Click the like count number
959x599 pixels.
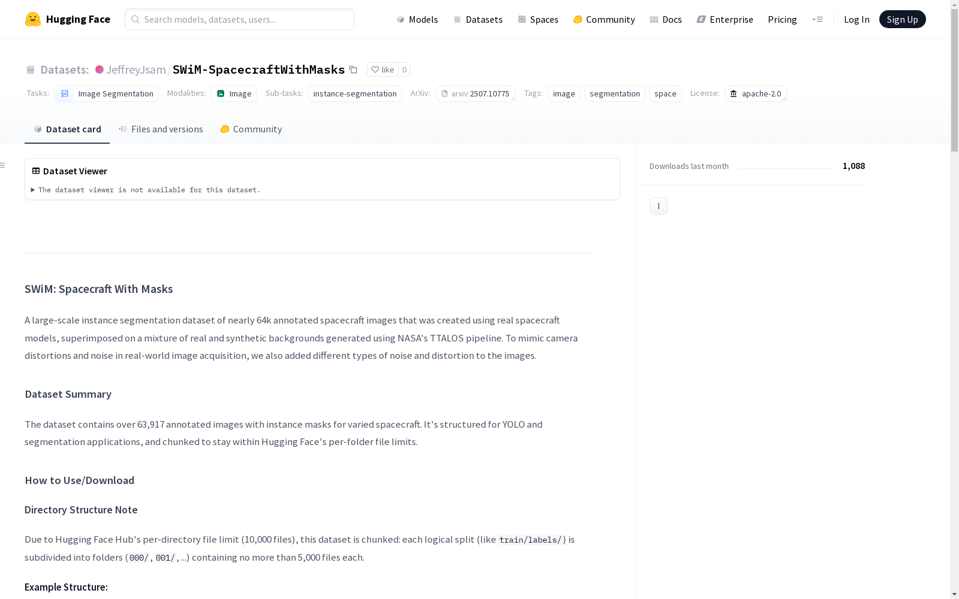tap(405, 69)
